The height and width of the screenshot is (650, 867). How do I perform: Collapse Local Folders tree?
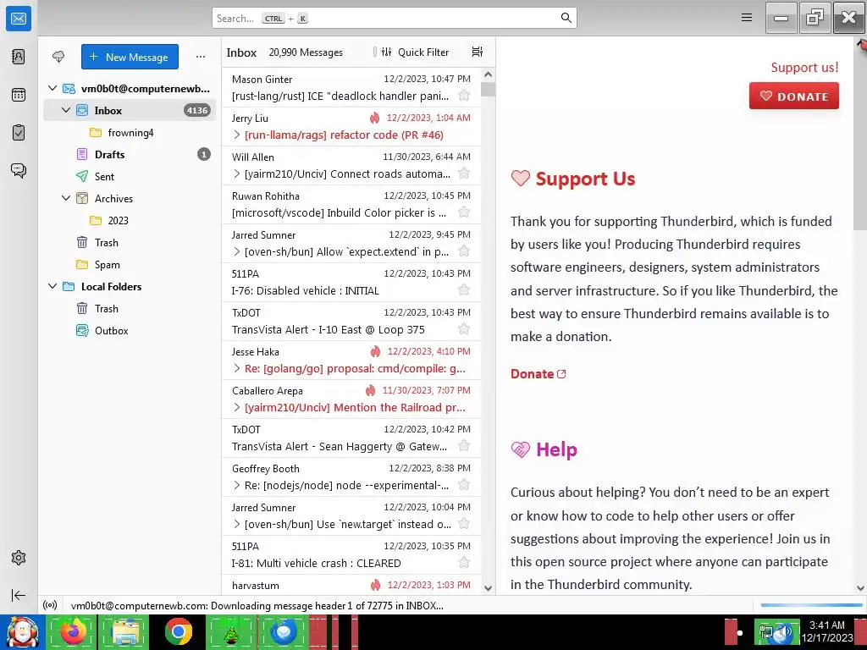[x=52, y=286]
